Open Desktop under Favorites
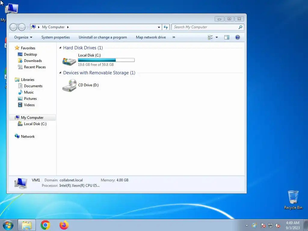 pyautogui.click(x=30, y=54)
